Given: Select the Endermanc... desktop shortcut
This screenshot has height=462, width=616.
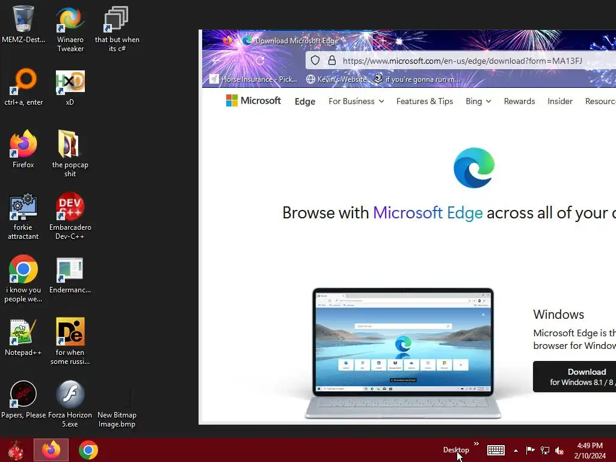Looking at the screenshot, I should coord(70,275).
